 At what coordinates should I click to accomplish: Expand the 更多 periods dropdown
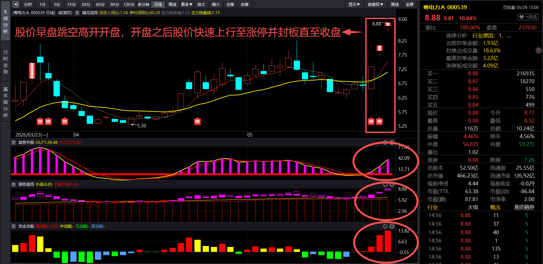click(187, 4)
